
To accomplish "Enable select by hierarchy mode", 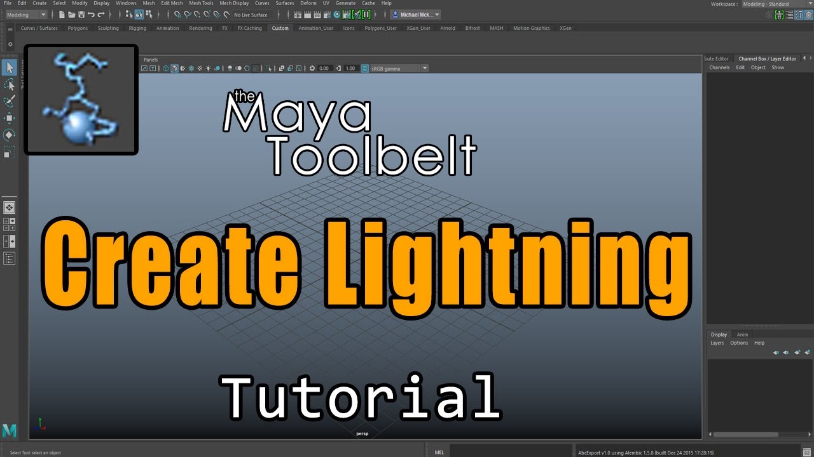I will pyautogui.click(x=128, y=14).
